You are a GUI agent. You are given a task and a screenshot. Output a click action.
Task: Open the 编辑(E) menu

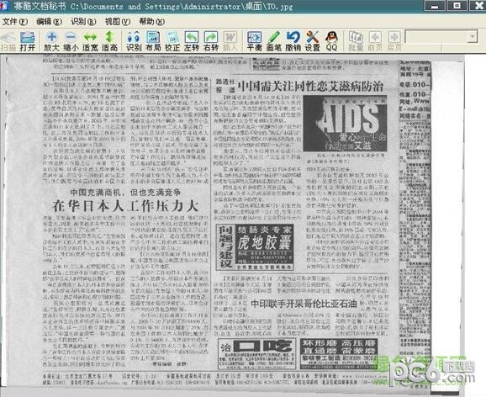click(x=50, y=21)
